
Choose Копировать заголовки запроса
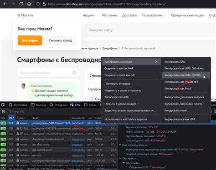point(186,97)
